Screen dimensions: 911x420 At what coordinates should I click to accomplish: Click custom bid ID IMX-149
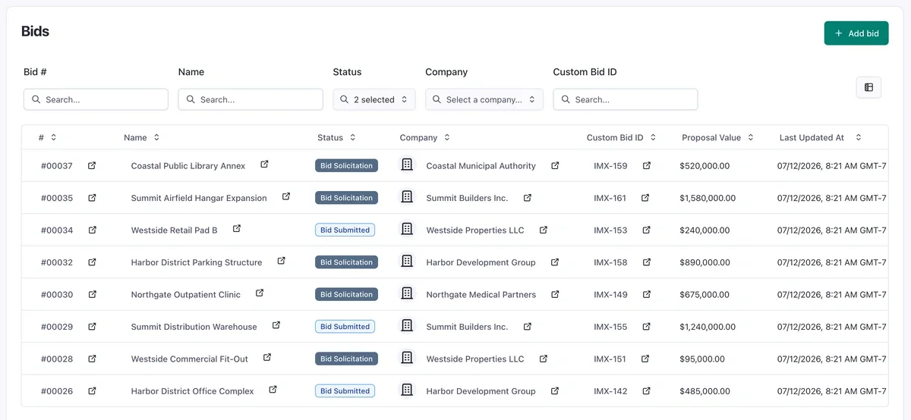click(610, 295)
